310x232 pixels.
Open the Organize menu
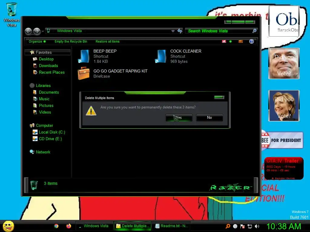coord(37,41)
